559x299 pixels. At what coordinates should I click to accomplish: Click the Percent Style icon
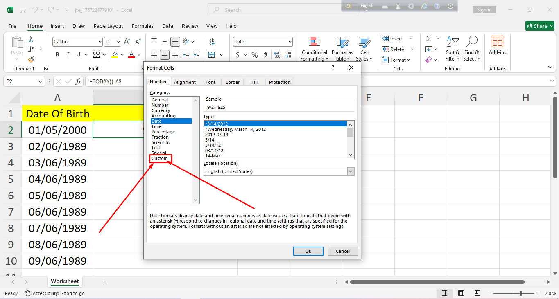254,55
